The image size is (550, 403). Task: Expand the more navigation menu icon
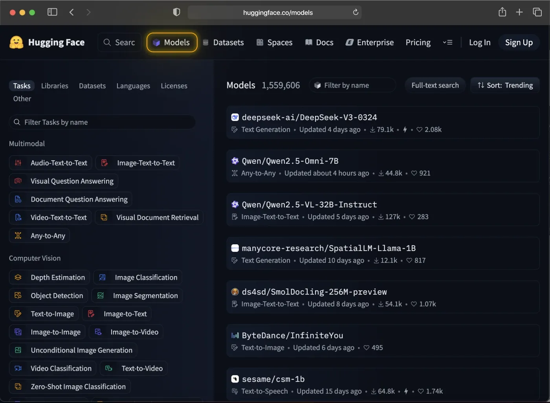click(x=447, y=42)
